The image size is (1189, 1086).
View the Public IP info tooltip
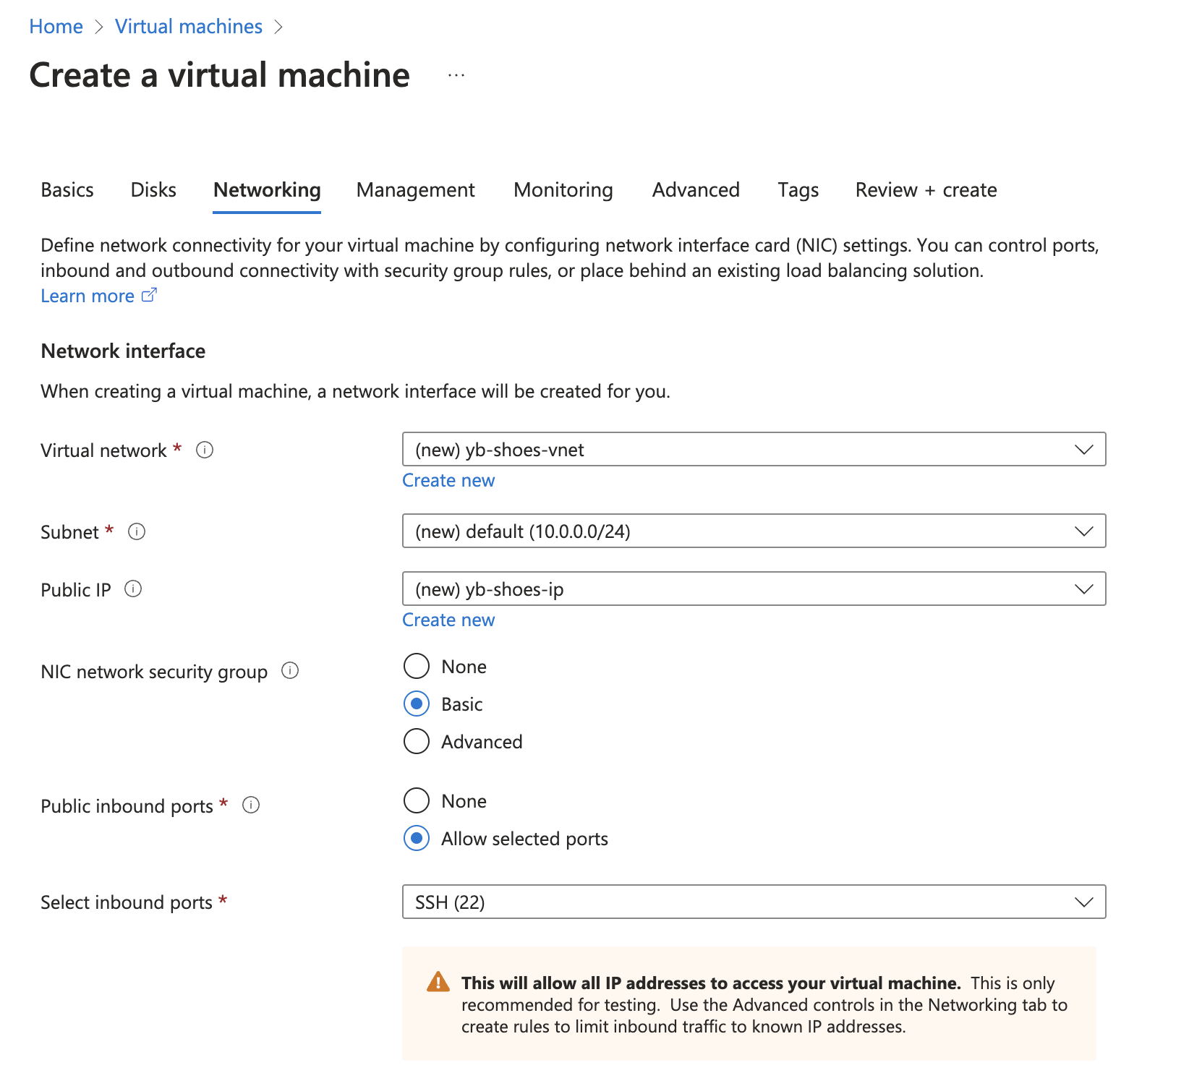click(x=133, y=589)
